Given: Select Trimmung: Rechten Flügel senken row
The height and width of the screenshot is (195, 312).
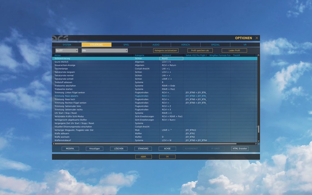Looking at the screenshot, I should (x=155, y=103).
